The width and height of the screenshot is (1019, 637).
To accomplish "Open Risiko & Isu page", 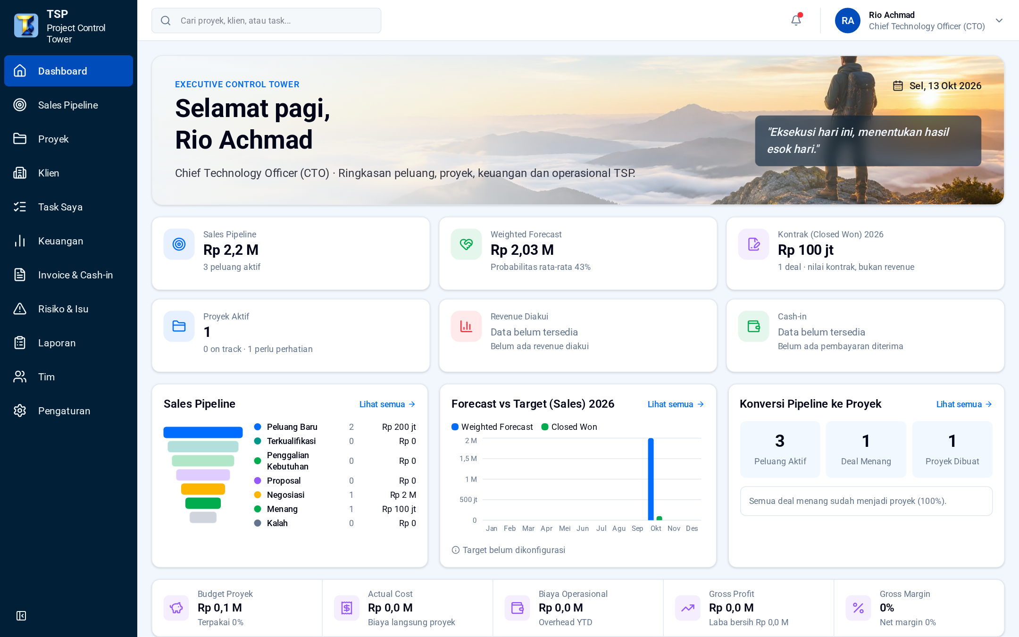I will point(68,309).
